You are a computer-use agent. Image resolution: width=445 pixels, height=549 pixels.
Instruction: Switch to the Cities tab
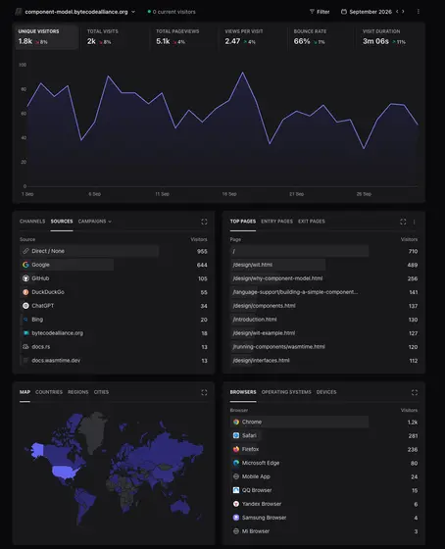[101, 392]
